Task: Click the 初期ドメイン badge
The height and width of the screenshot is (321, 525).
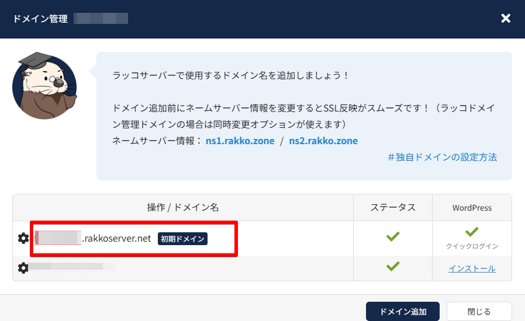Action: click(x=183, y=239)
